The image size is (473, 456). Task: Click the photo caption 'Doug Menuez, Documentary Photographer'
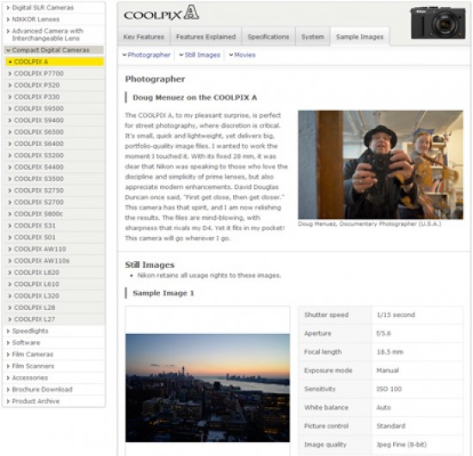[370, 224]
